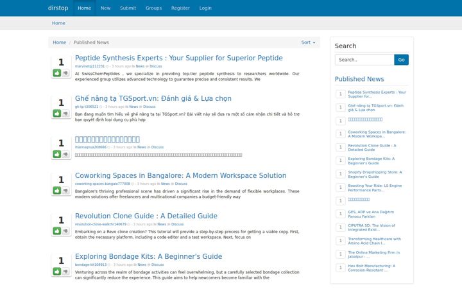Open sidebar link Revolution Clone Guide
462x289 pixels.
[x=372, y=148]
